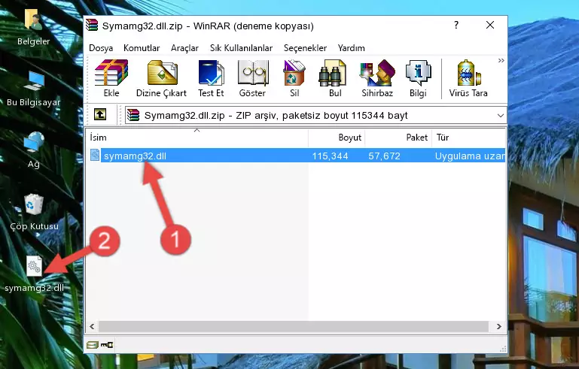The height and width of the screenshot is (369, 579).
Task: Select the Ağ network desktop icon
Action: (x=34, y=150)
